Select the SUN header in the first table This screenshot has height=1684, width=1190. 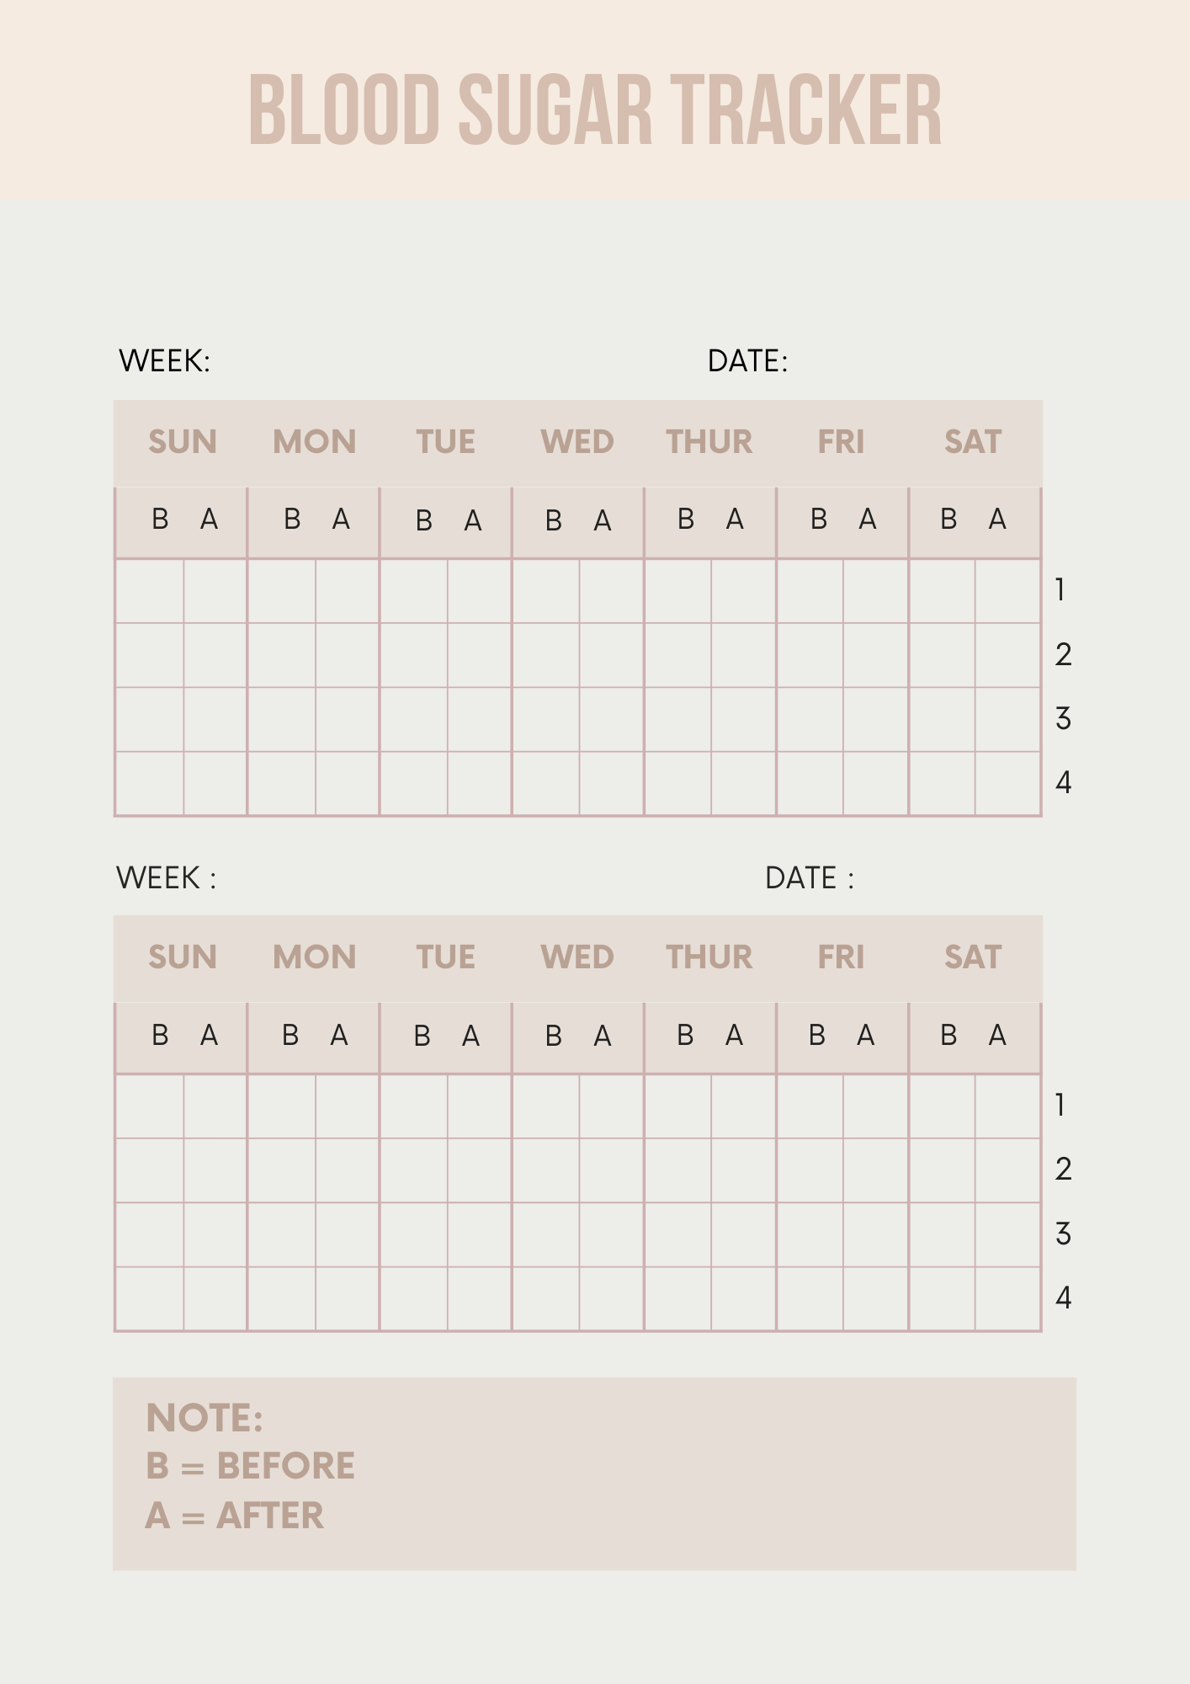[182, 442]
